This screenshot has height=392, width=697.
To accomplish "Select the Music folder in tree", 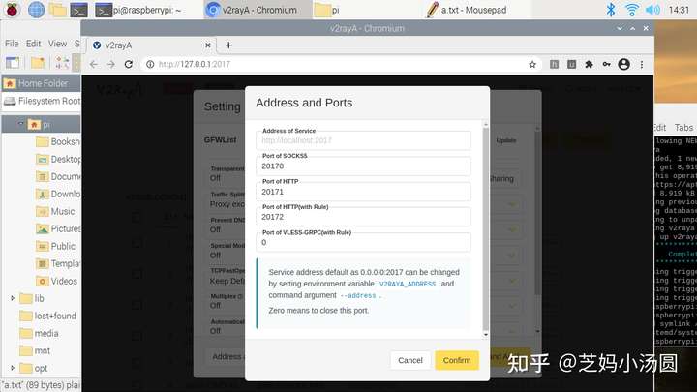I will point(55,211).
